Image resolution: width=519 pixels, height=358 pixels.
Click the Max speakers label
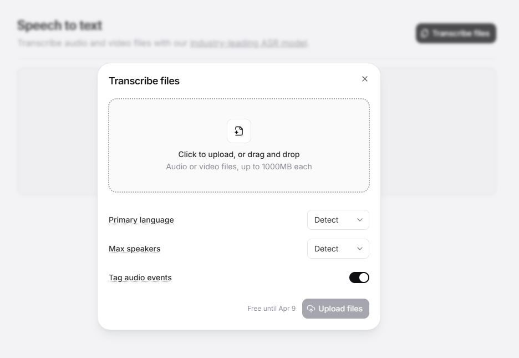(135, 249)
